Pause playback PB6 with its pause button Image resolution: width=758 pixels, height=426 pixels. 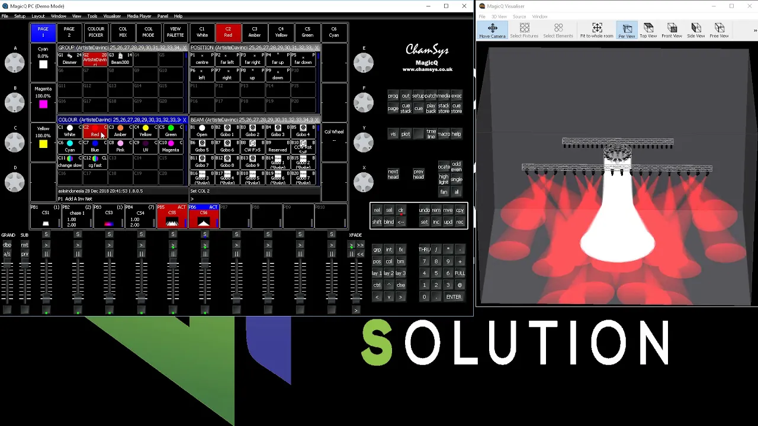[205, 254]
